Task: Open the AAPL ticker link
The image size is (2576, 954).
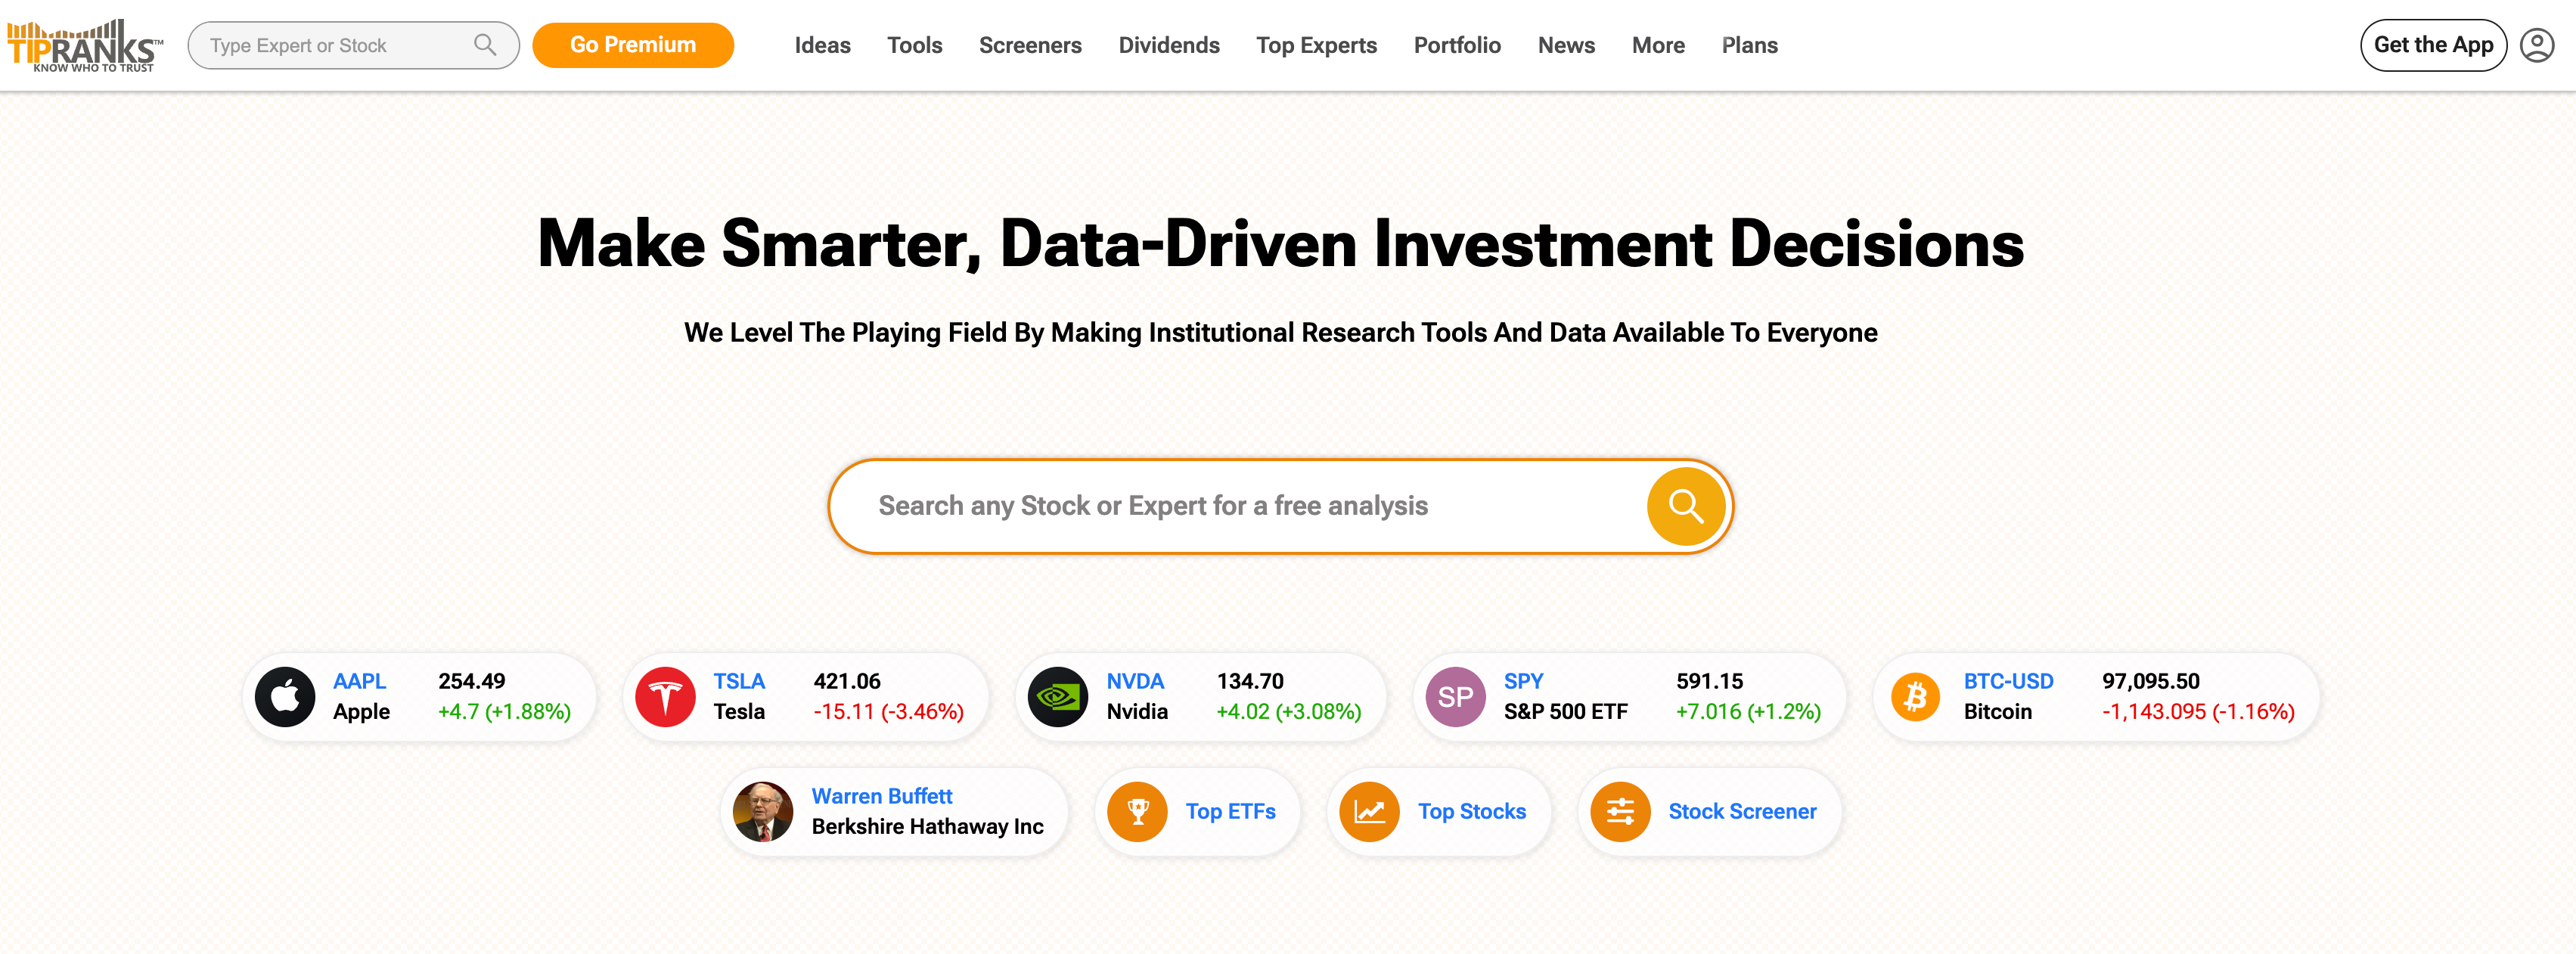Action: pyautogui.click(x=359, y=682)
